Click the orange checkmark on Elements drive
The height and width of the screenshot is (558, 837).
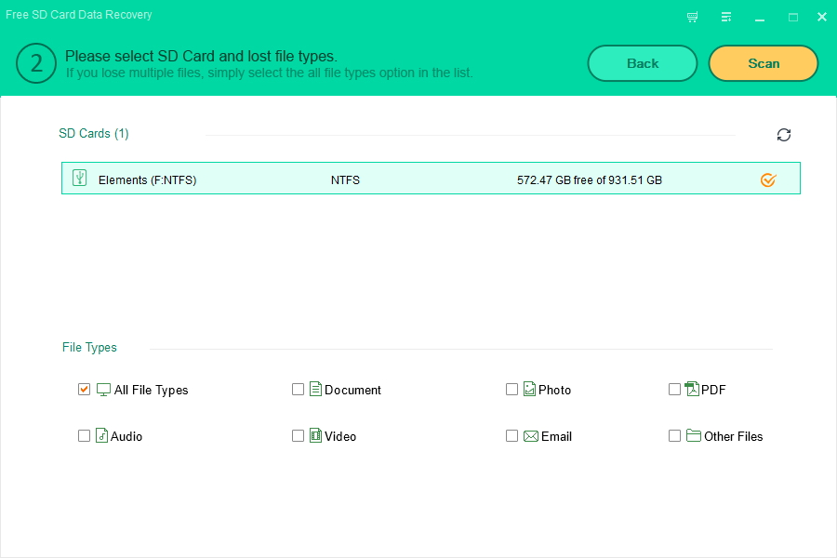point(768,179)
